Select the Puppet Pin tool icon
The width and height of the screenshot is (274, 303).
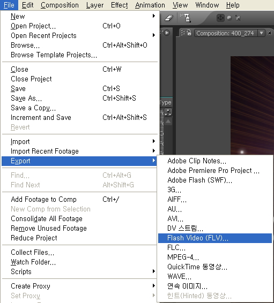click(x=186, y=18)
